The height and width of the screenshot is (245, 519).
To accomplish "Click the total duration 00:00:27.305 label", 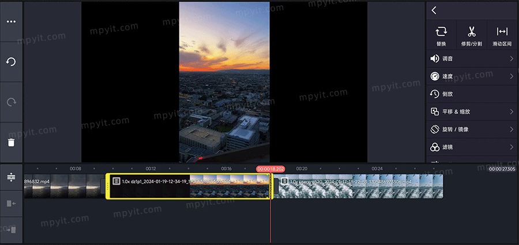I will [502, 169].
